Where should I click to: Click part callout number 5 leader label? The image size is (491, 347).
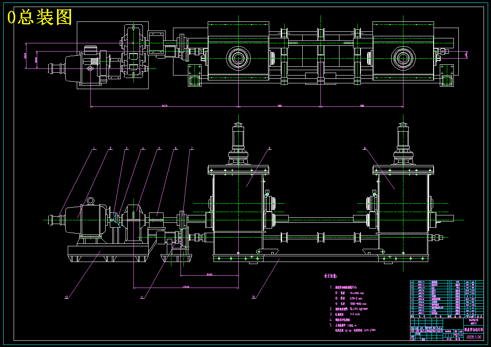tap(159, 148)
